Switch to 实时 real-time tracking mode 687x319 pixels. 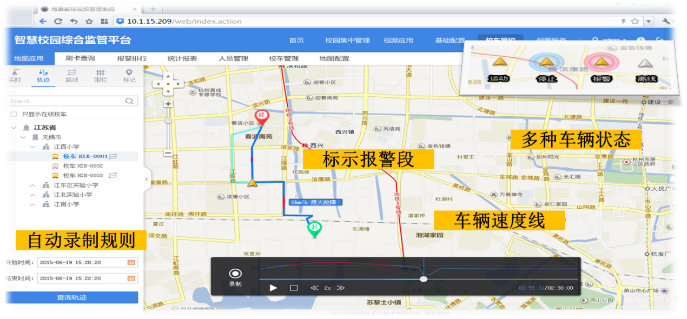click(x=15, y=76)
